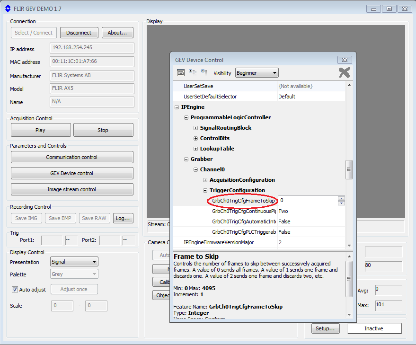Click the Select / Connect button

[34, 33]
